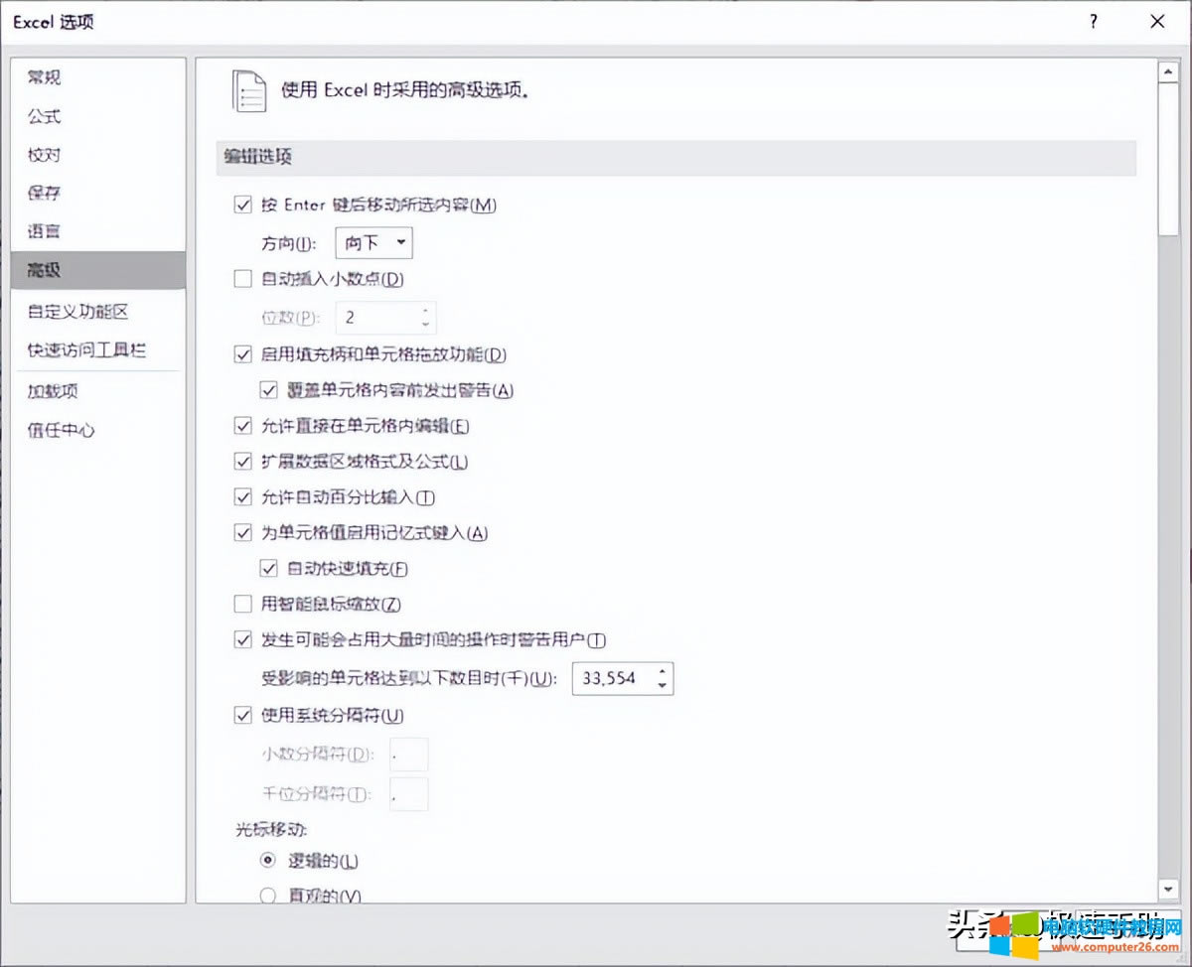Click the help question mark button

(1092, 21)
